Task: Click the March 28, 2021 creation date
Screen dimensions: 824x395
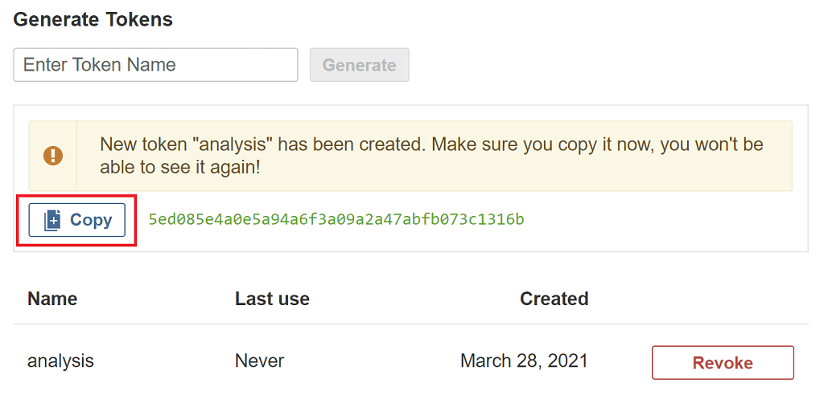Action: point(524,360)
